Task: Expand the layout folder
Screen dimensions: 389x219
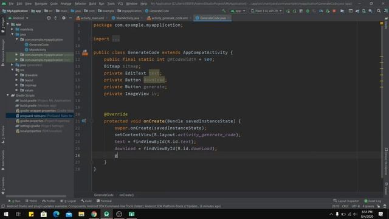Action: [x=16, y=80]
